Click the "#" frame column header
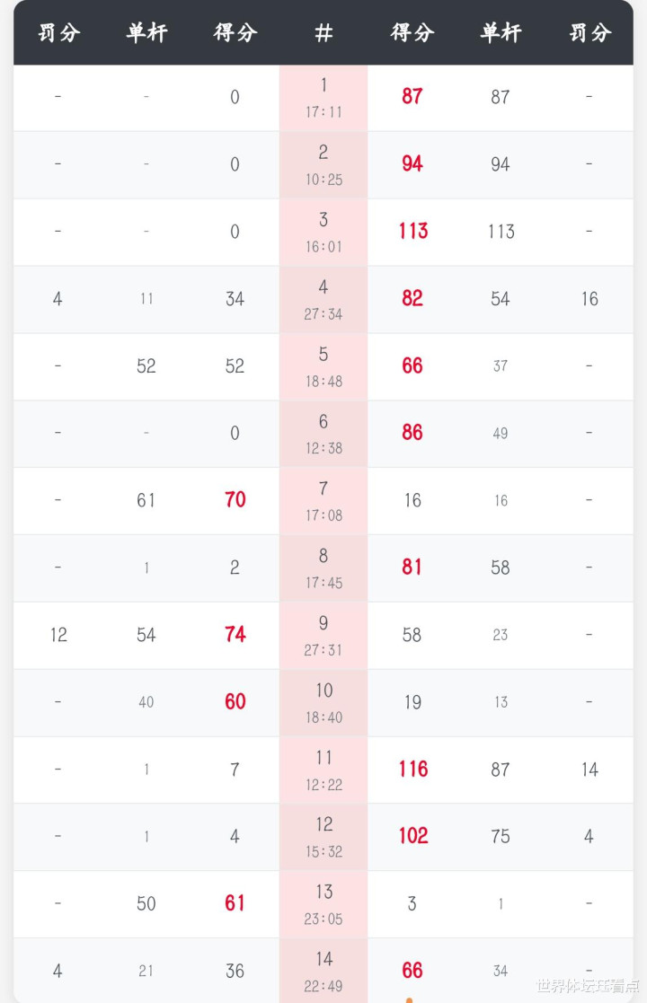This screenshot has width=647, height=1003. [323, 33]
